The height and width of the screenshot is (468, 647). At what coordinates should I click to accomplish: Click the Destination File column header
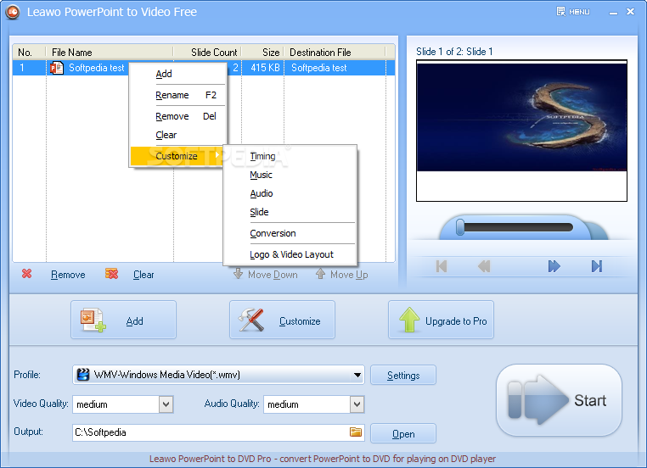(335, 53)
